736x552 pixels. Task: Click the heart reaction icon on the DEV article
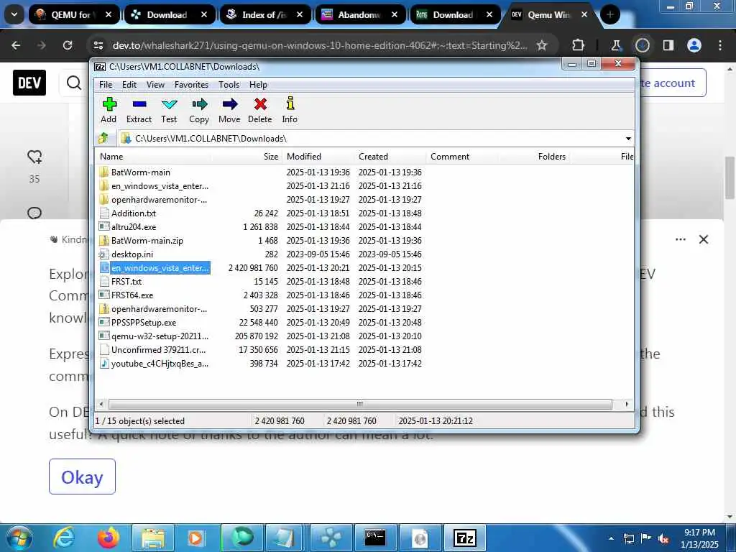coord(34,157)
